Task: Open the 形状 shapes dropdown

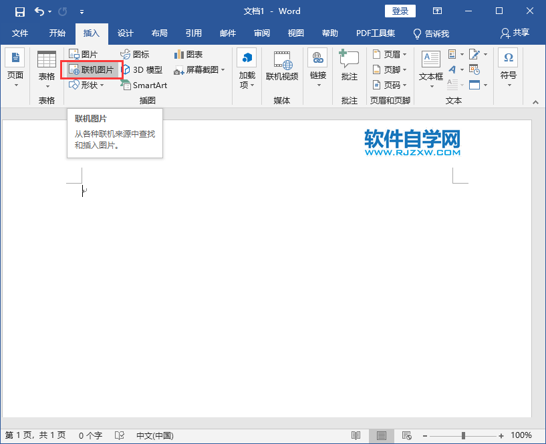Action: point(88,85)
